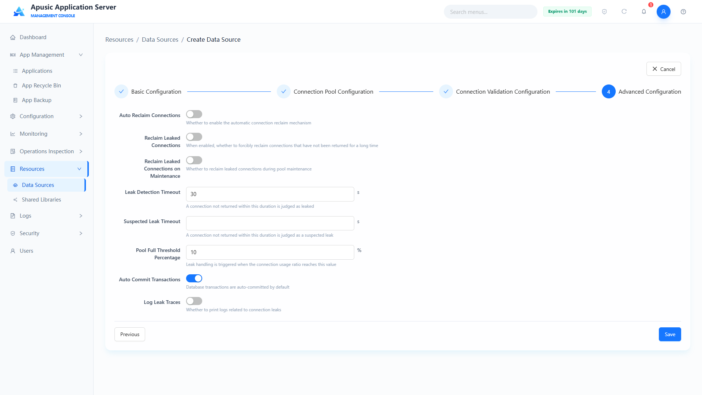Click the Monitoring chart icon
The image size is (702, 395).
(x=13, y=134)
